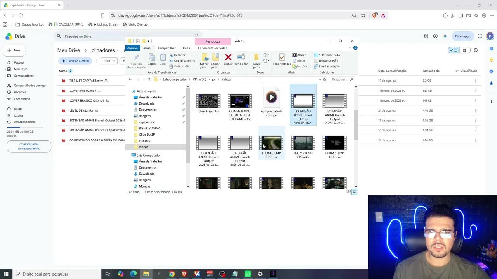Image resolution: width=497 pixels, height=279 pixels.
Task: Switch Explorer to details view icon
Action: pos(349,192)
